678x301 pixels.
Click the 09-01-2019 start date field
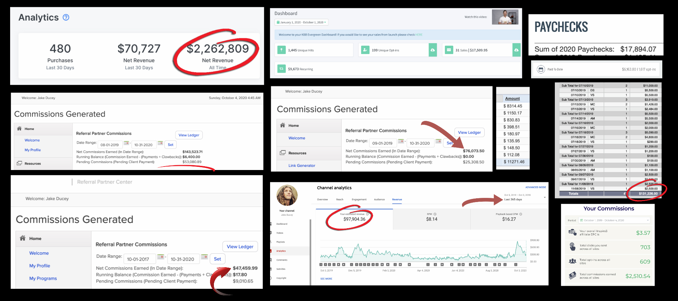pos(382,143)
